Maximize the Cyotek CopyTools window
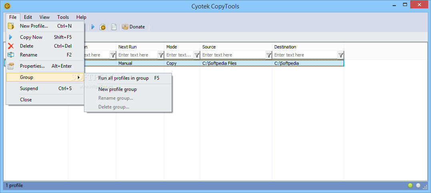Viewport: 431px width, 193px height. 405,4
